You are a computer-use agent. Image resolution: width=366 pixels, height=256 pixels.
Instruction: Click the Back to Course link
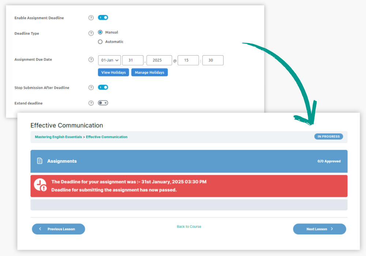point(189,227)
